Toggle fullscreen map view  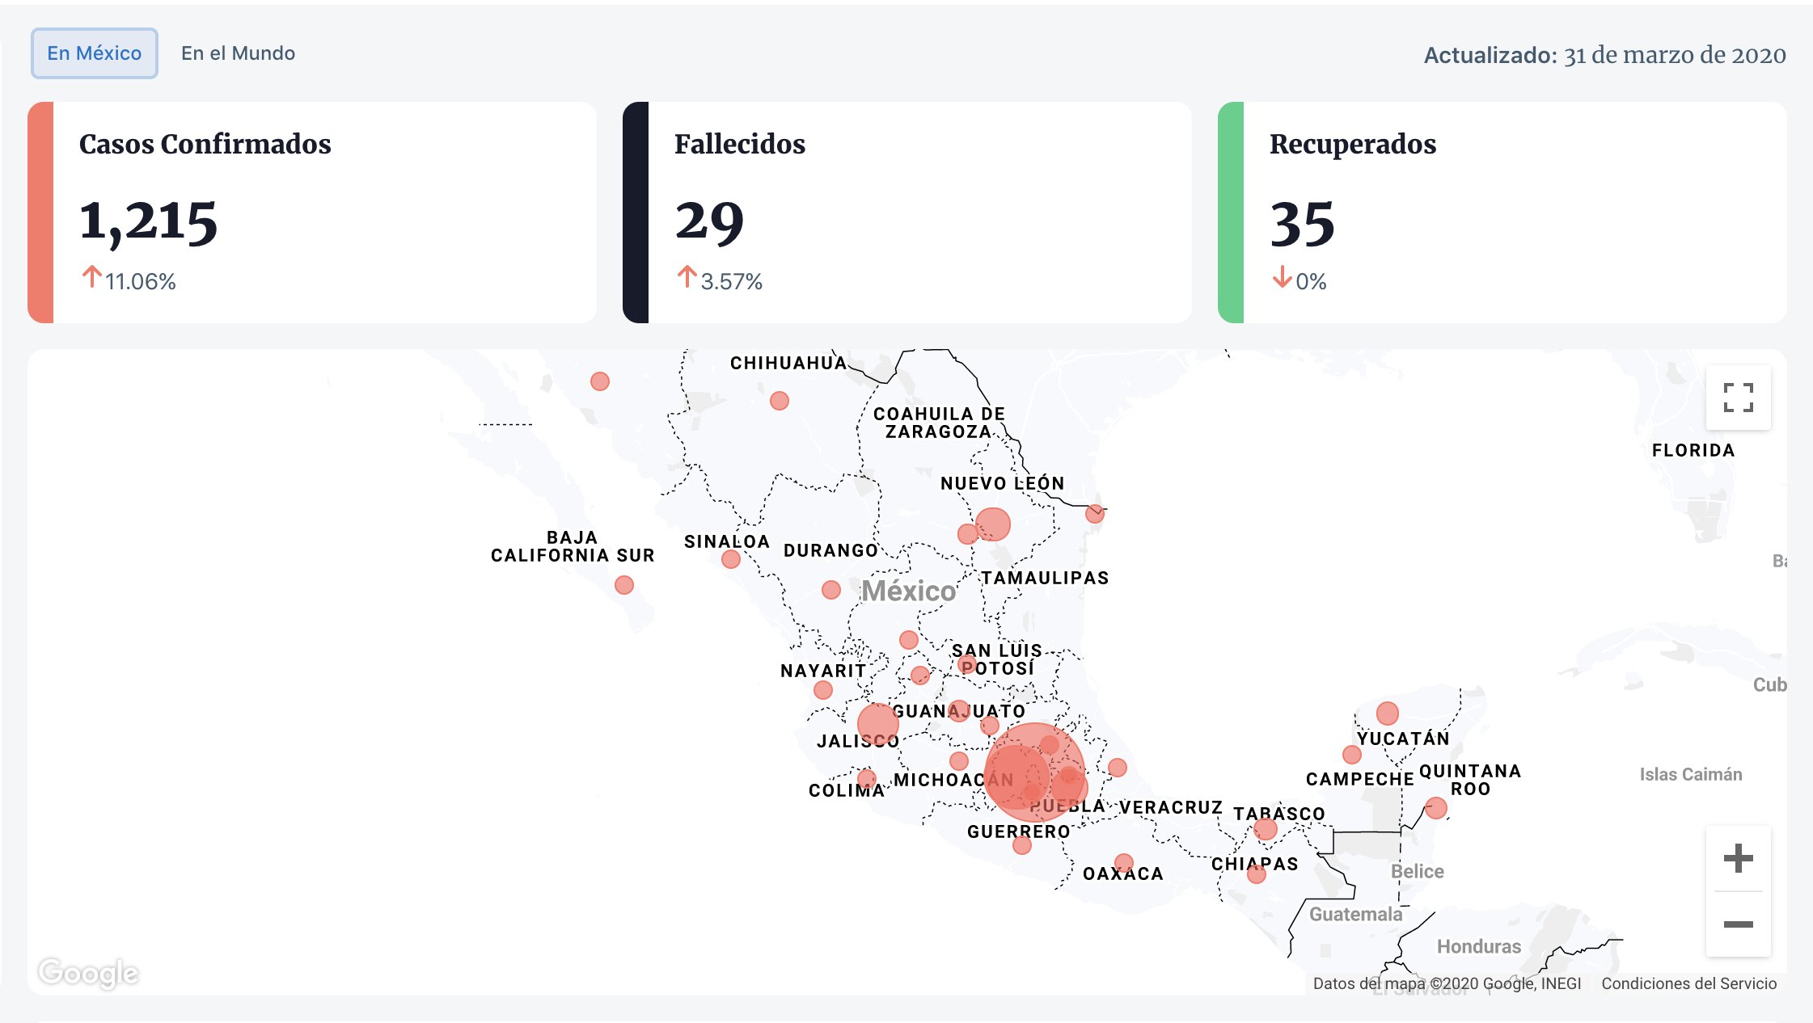point(1738,398)
